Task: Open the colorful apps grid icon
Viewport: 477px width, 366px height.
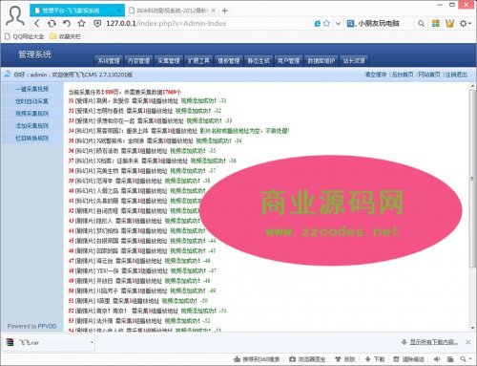Action: [436, 23]
